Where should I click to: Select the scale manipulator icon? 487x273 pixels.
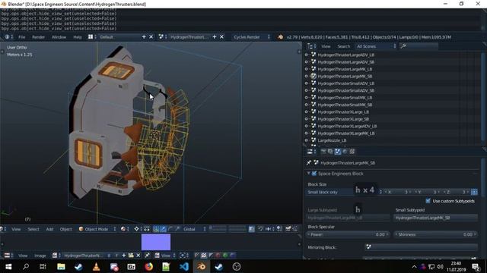[x=177, y=229]
